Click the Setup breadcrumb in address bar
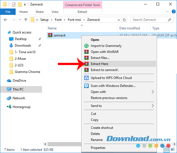 tap(44, 20)
